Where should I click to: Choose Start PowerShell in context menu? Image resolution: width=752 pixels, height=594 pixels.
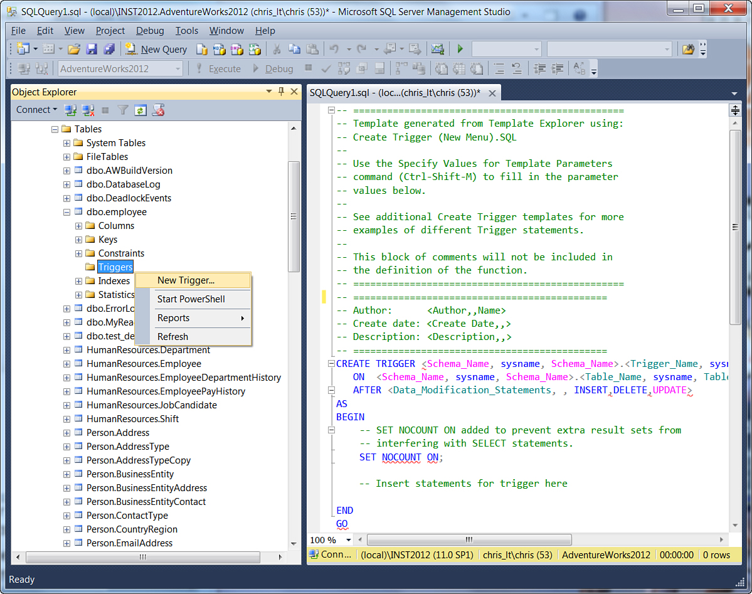point(191,299)
